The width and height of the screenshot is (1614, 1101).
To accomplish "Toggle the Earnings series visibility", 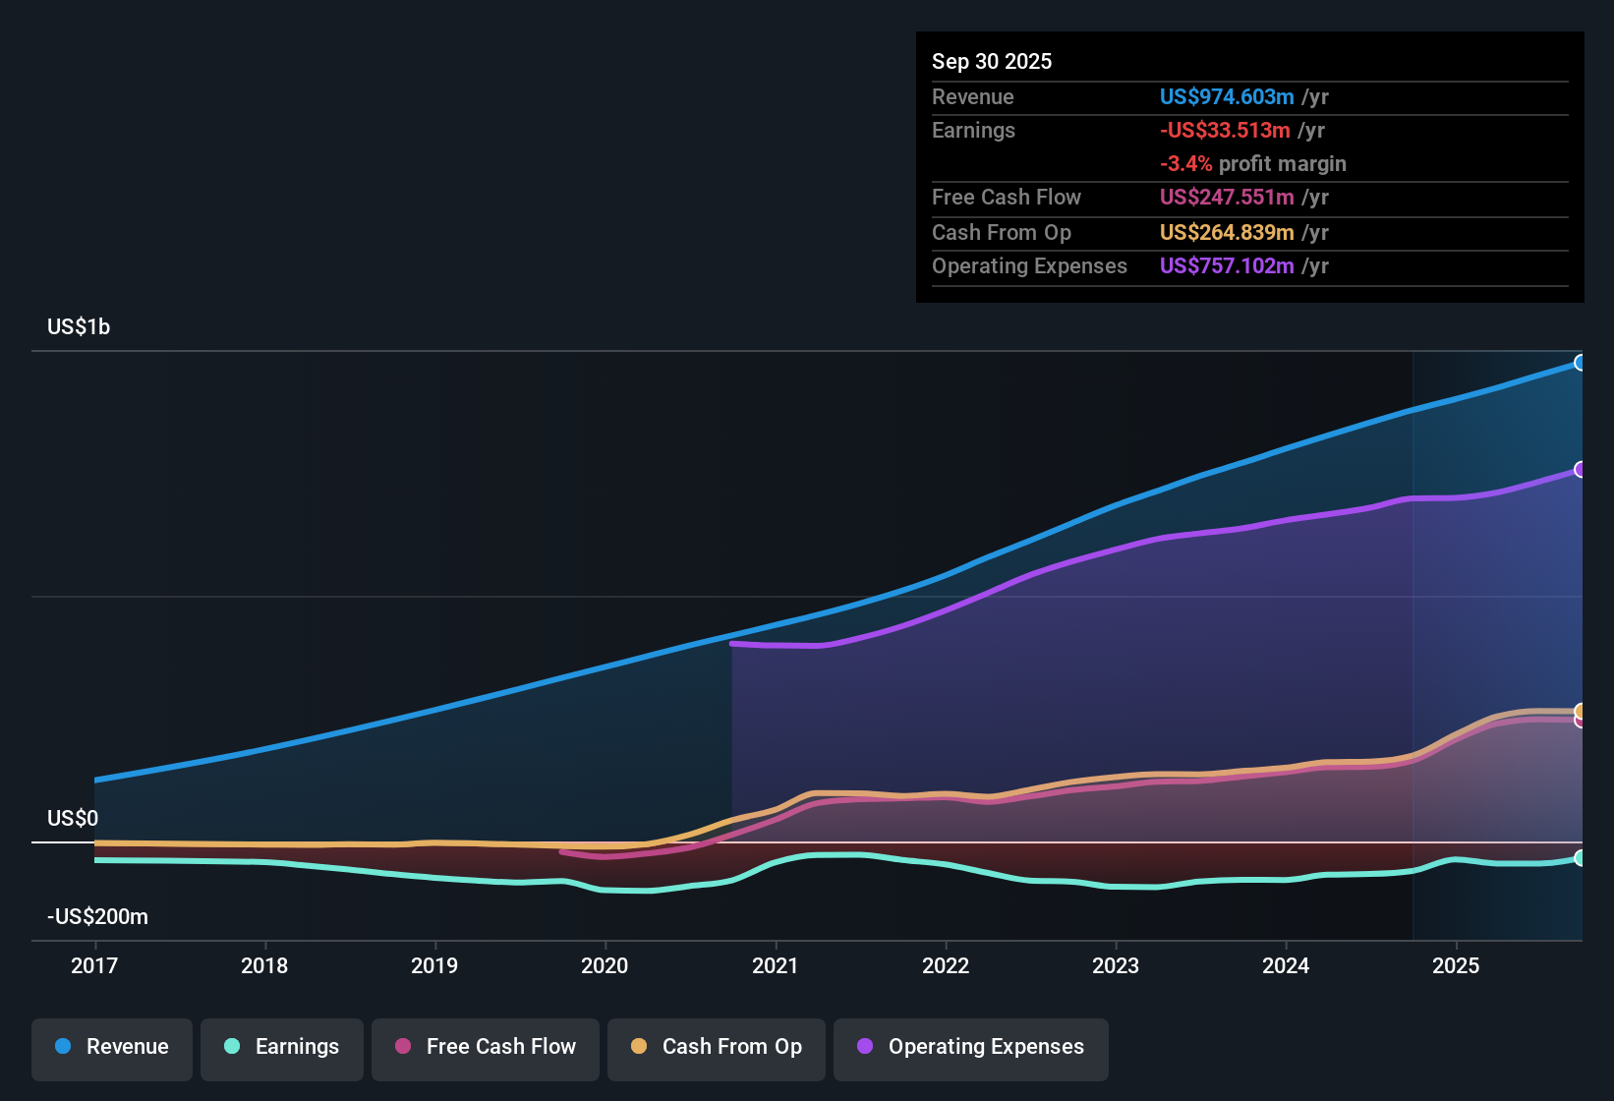I will click(x=282, y=1047).
